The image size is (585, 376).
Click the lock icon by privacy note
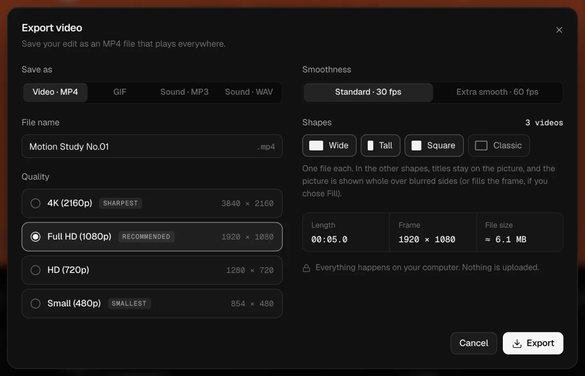pos(306,268)
